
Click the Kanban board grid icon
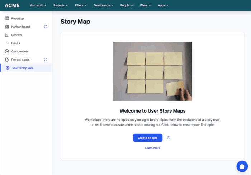[7, 27]
